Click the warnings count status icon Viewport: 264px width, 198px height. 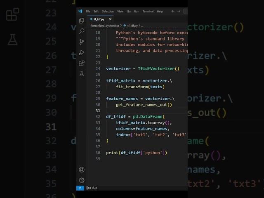coord(94,188)
